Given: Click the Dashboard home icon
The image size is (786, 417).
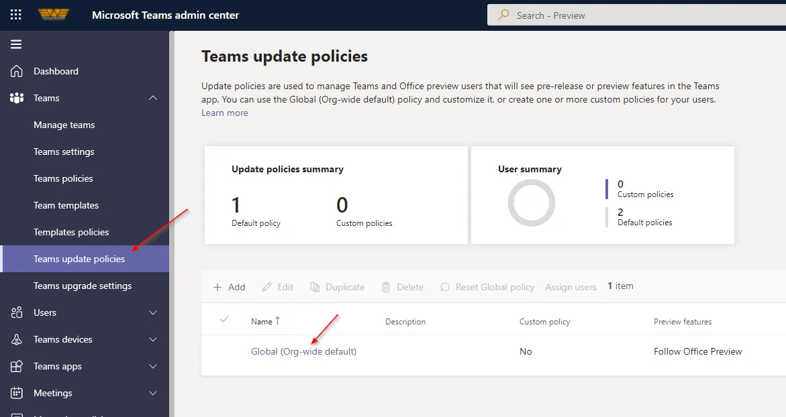Looking at the screenshot, I should point(17,71).
